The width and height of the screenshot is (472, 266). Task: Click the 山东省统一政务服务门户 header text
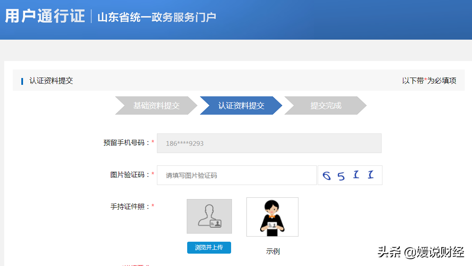pos(156,17)
